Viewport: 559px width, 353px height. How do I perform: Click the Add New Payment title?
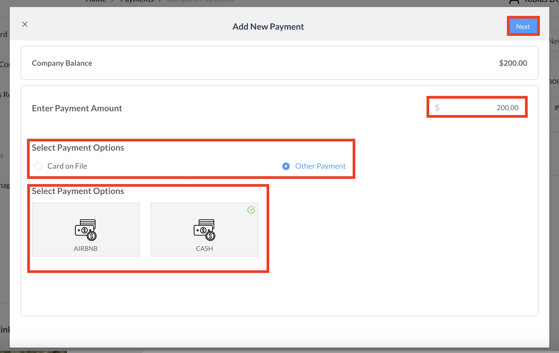(x=268, y=27)
